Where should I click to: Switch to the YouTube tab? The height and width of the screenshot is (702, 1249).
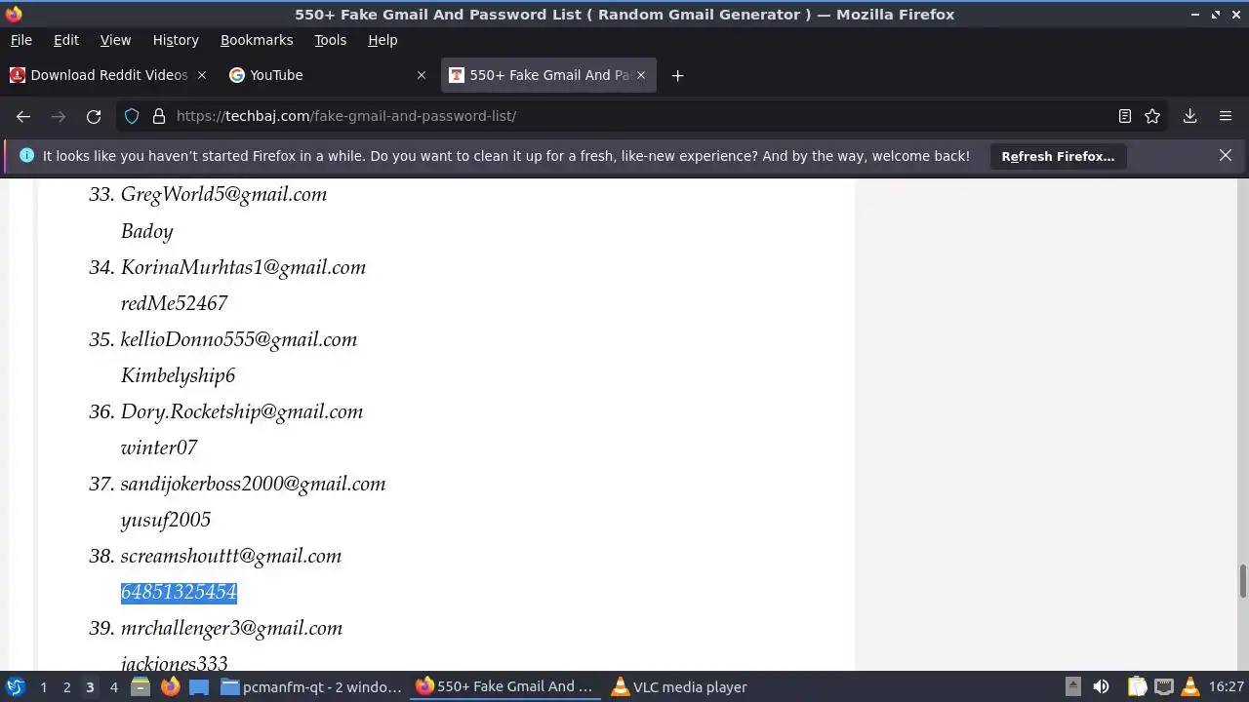coord(328,75)
